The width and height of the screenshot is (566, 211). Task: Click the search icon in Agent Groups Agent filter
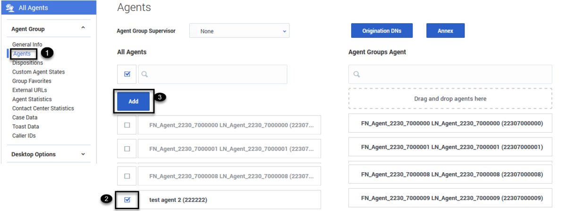[357, 74]
